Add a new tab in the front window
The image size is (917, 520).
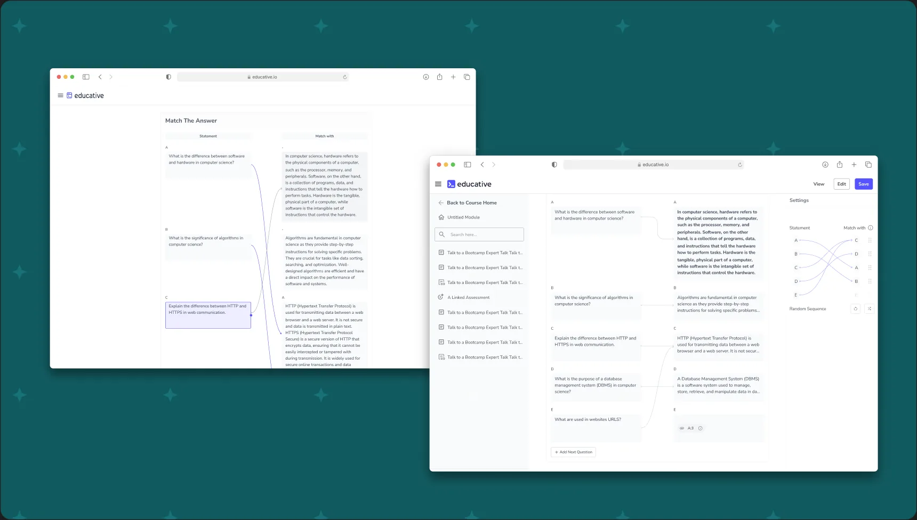coord(854,165)
